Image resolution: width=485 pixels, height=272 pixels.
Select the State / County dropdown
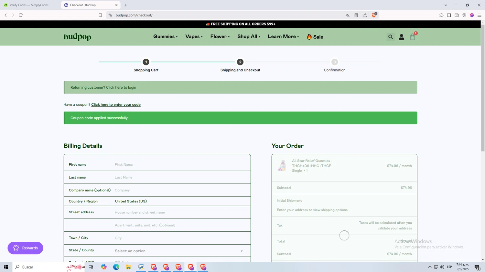(179, 251)
